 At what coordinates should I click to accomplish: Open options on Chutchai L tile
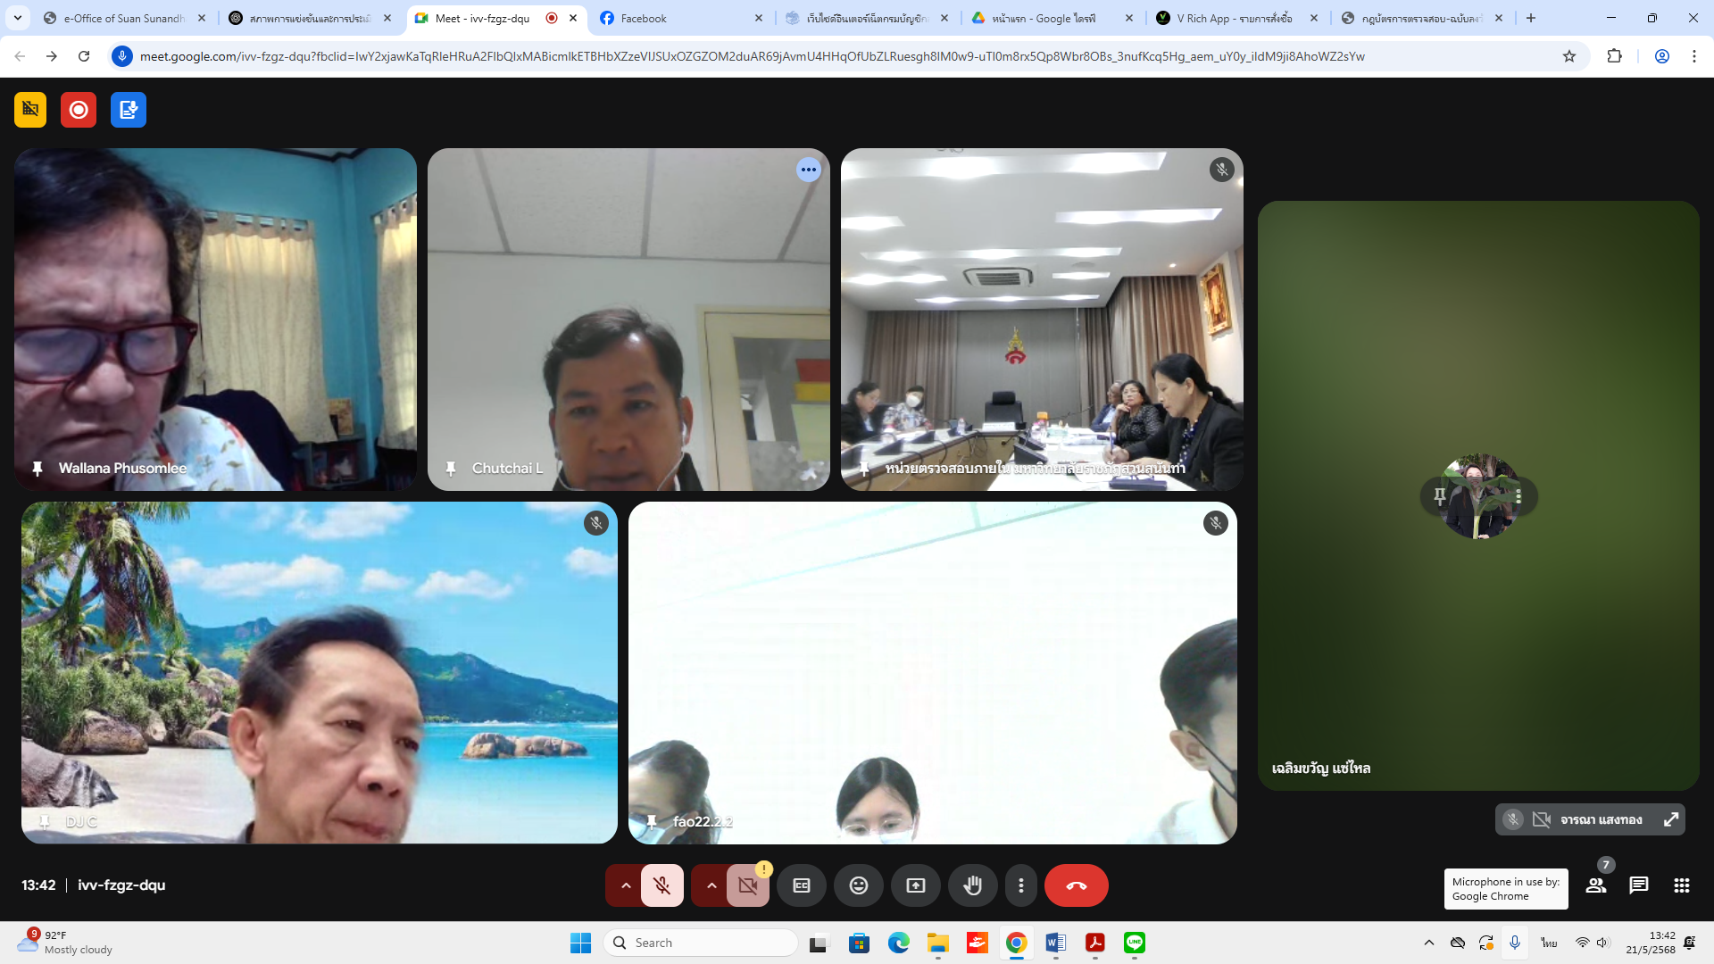(x=808, y=170)
